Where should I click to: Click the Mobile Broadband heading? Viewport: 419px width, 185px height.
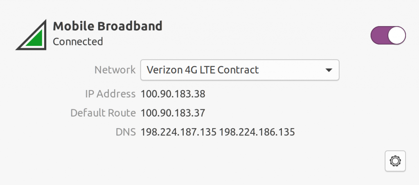(x=108, y=26)
